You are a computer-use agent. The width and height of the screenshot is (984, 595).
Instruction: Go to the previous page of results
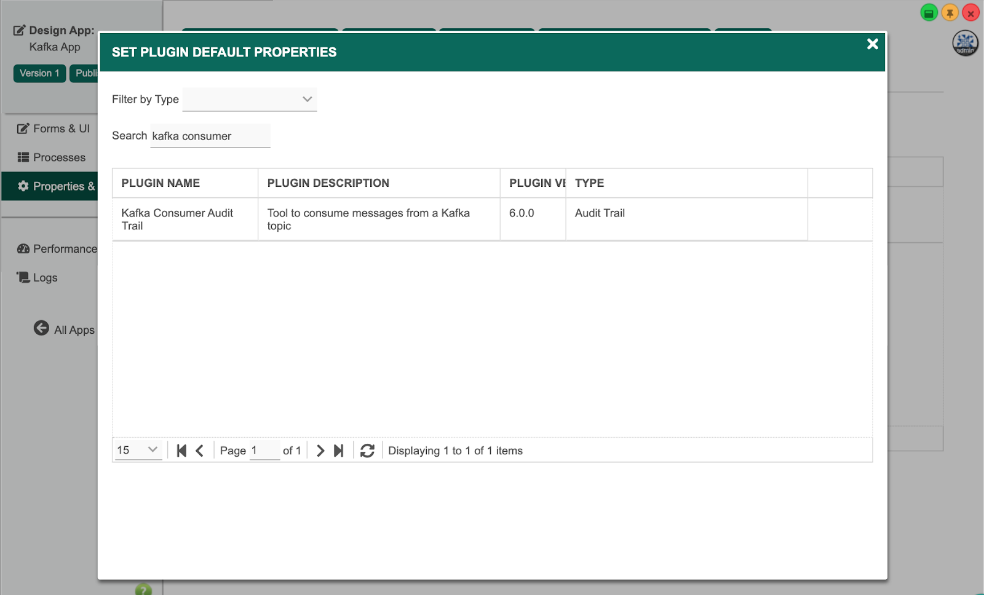(x=199, y=451)
